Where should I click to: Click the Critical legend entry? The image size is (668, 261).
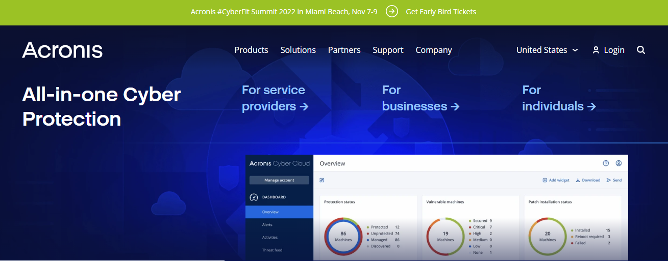point(480,227)
